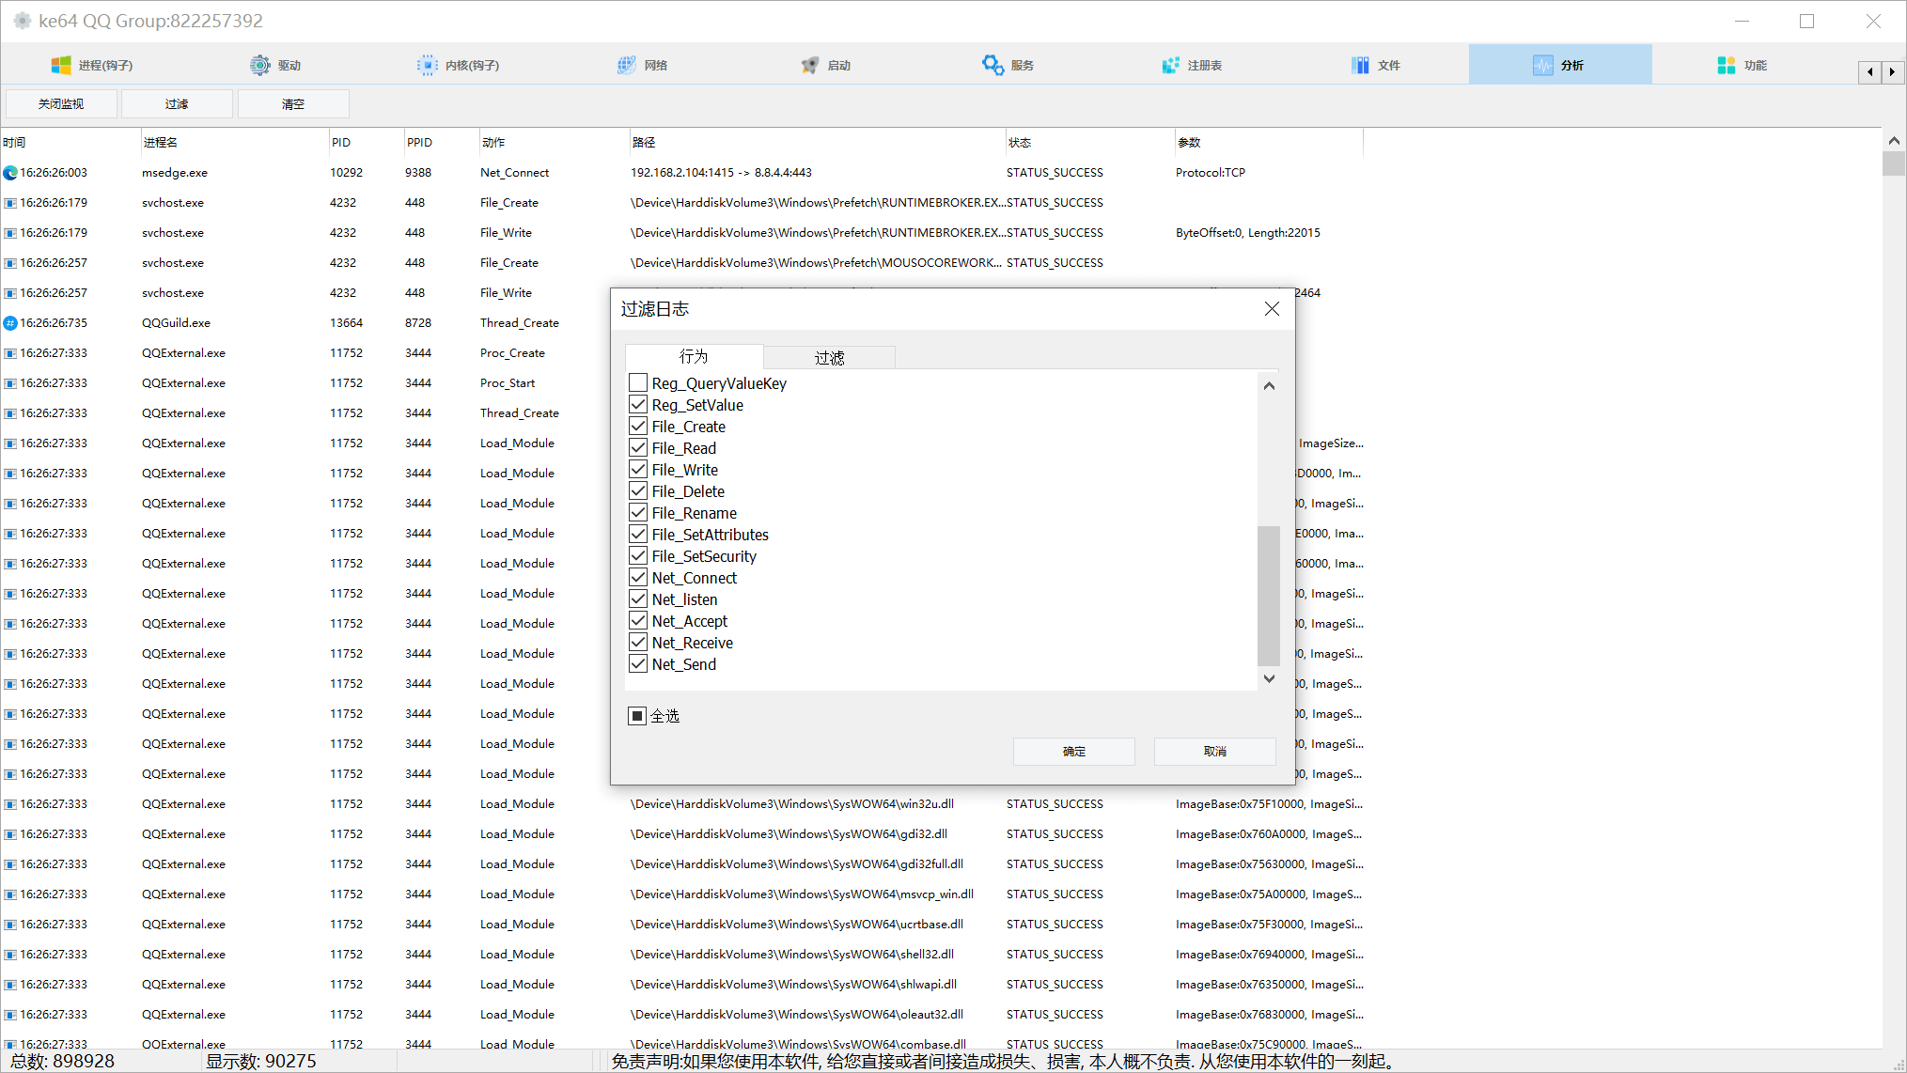
Task: Click the filter list scrollbar thumb
Action: coord(1269,596)
